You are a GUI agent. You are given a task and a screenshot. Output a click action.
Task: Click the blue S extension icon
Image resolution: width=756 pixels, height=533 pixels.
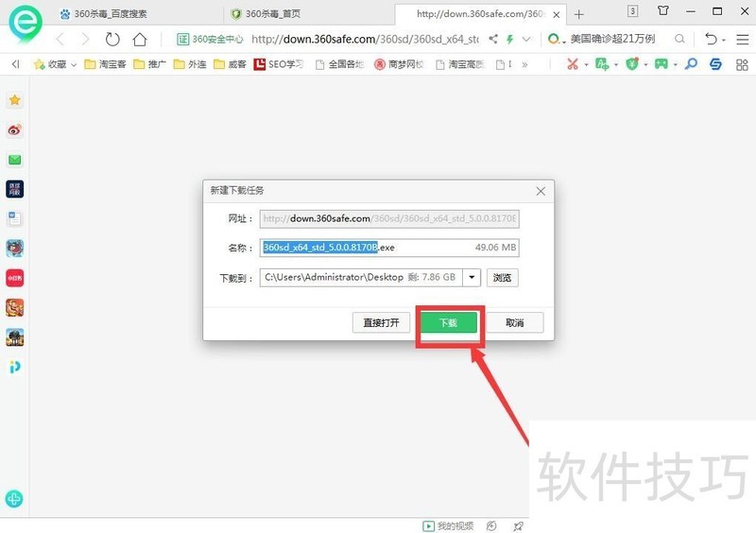[715, 63]
